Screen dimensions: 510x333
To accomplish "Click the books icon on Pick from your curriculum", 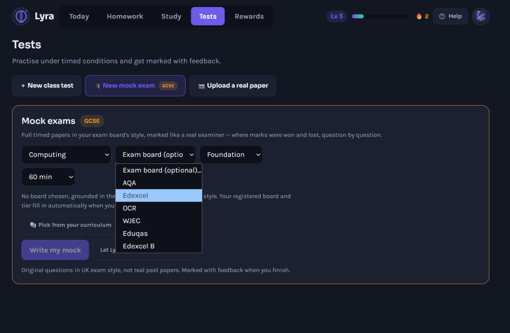I will point(33,225).
